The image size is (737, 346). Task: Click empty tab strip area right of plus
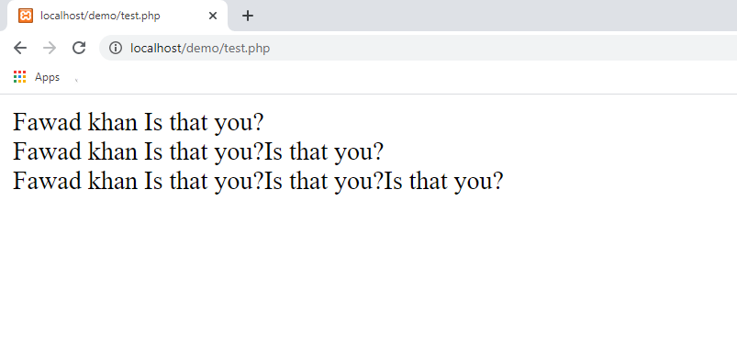pos(494,16)
